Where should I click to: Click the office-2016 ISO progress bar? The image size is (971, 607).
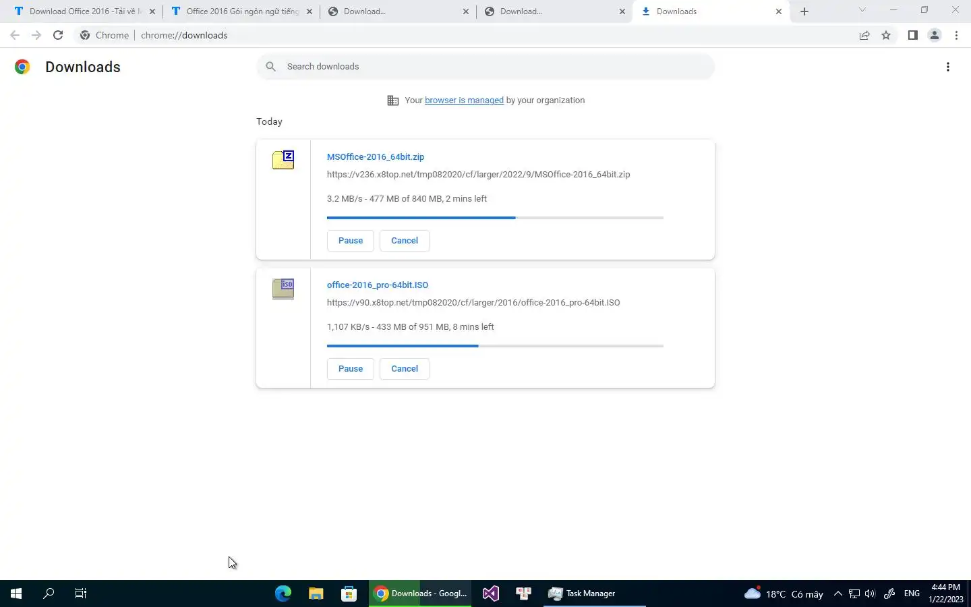coord(495,346)
